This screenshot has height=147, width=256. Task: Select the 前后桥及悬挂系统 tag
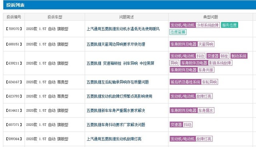(185, 82)
